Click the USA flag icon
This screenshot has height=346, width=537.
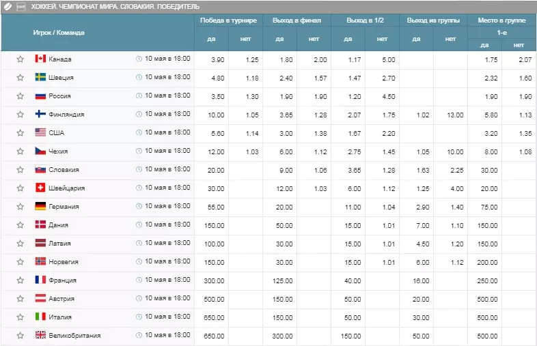(x=40, y=132)
